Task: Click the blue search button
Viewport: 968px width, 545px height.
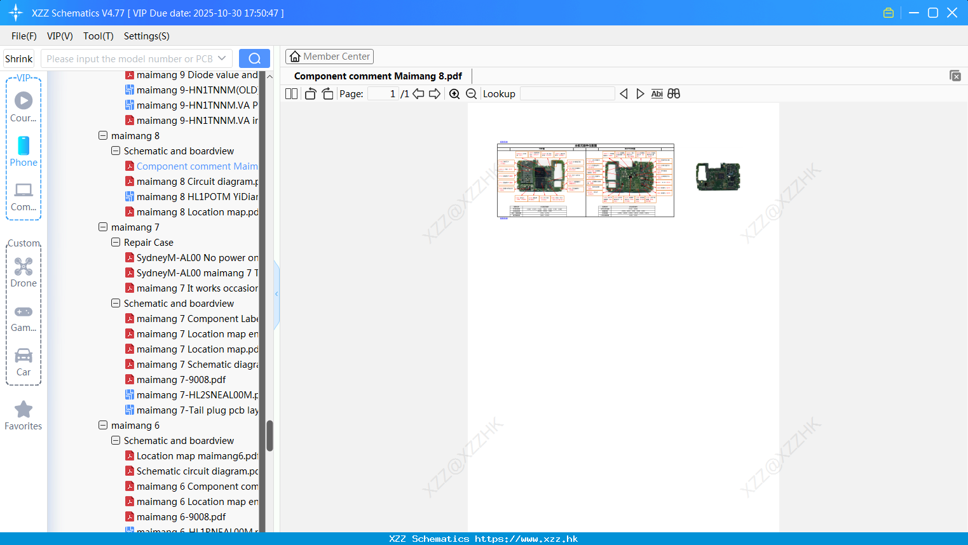Action: (x=254, y=58)
